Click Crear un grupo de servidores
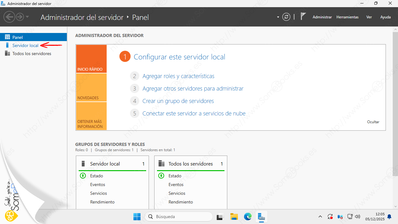The width and height of the screenshot is (398, 224). pos(178,101)
